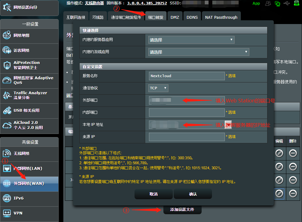Open the built-in server apps (内建的服务器应用) dropdown
Viewport: 302px width, 222px height.
pos(191,40)
